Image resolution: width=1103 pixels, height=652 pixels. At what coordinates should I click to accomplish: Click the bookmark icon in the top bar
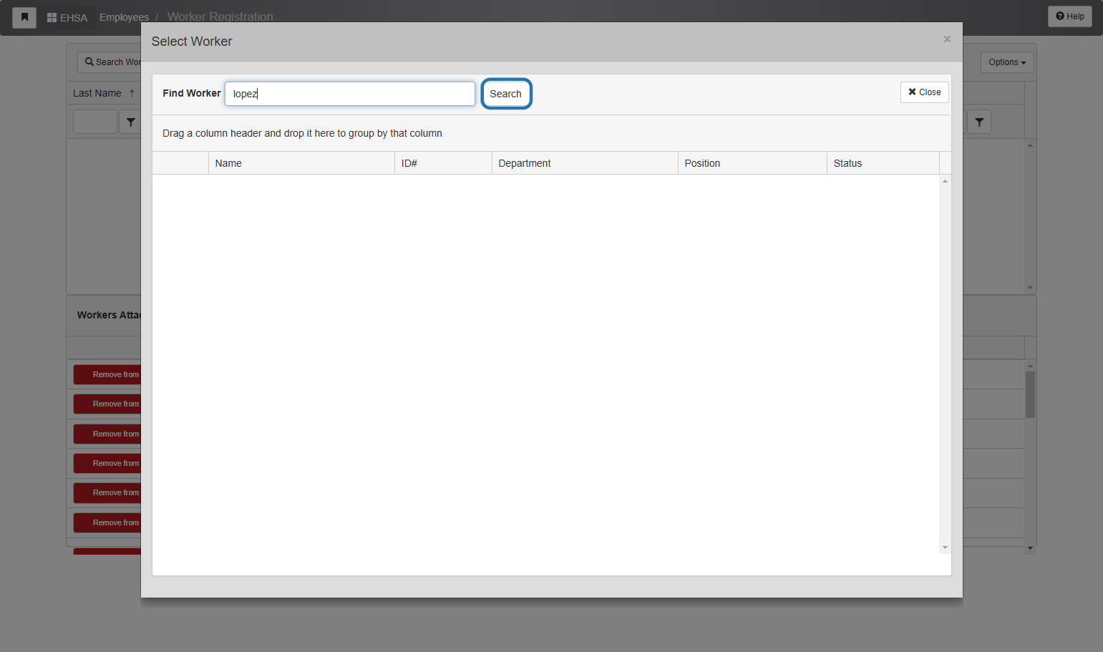point(24,17)
